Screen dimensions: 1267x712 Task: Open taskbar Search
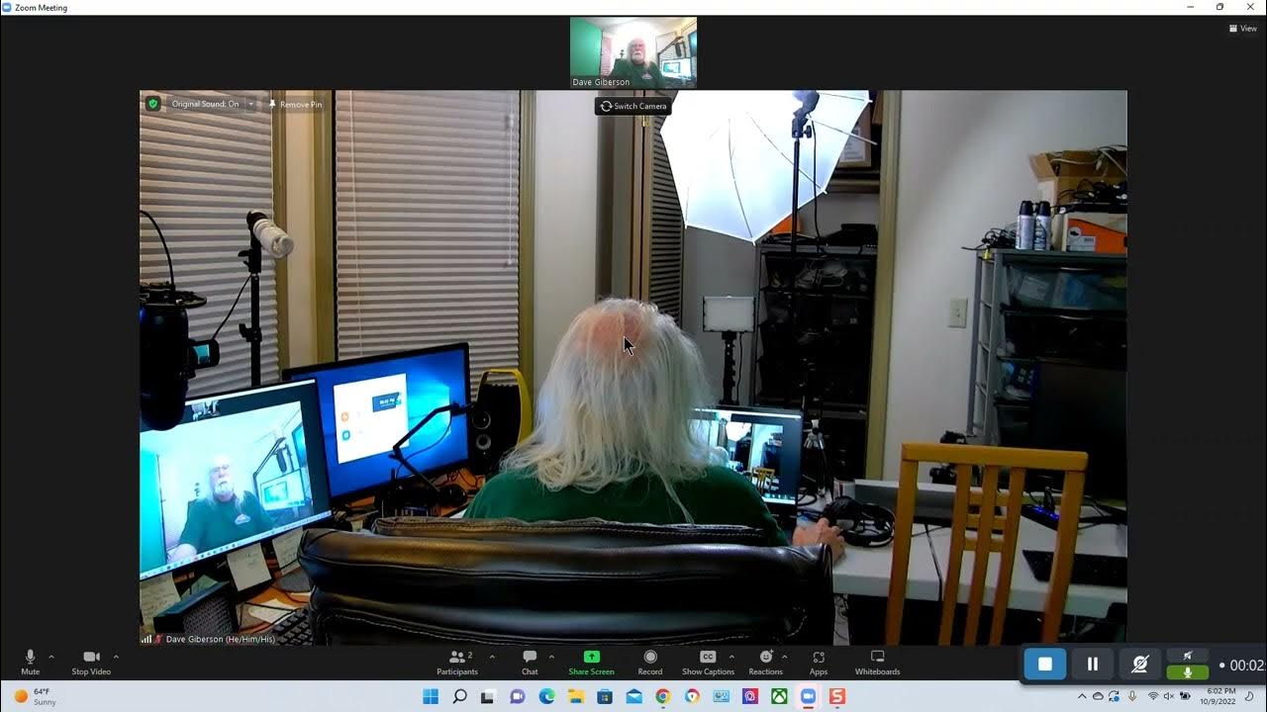(x=459, y=696)
